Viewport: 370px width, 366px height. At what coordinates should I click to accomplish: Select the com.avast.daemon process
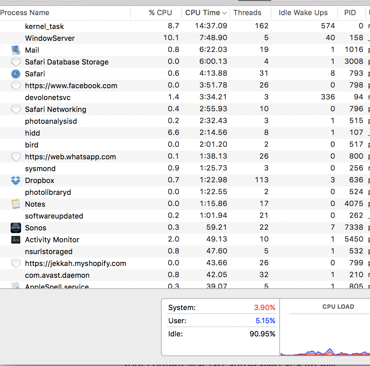coord(57,275)
